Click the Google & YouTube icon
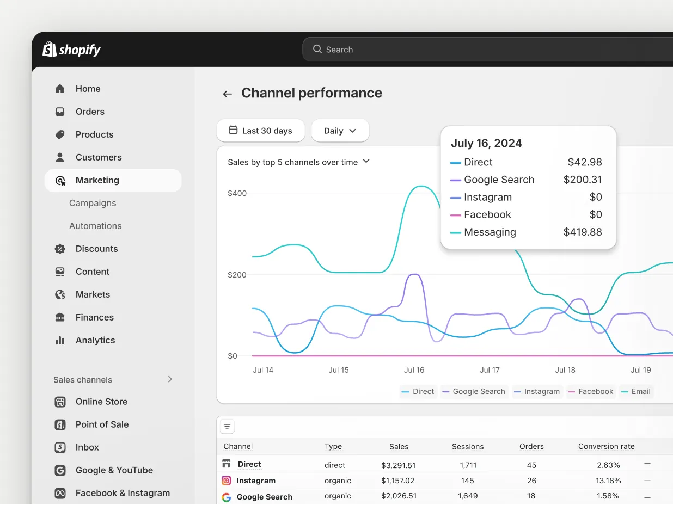This screenshot has width=673, height=505. point(60,470)
